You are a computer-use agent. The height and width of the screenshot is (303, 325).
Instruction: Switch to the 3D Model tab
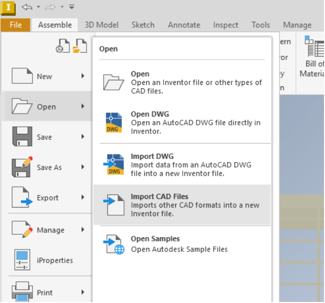[102, 25]
